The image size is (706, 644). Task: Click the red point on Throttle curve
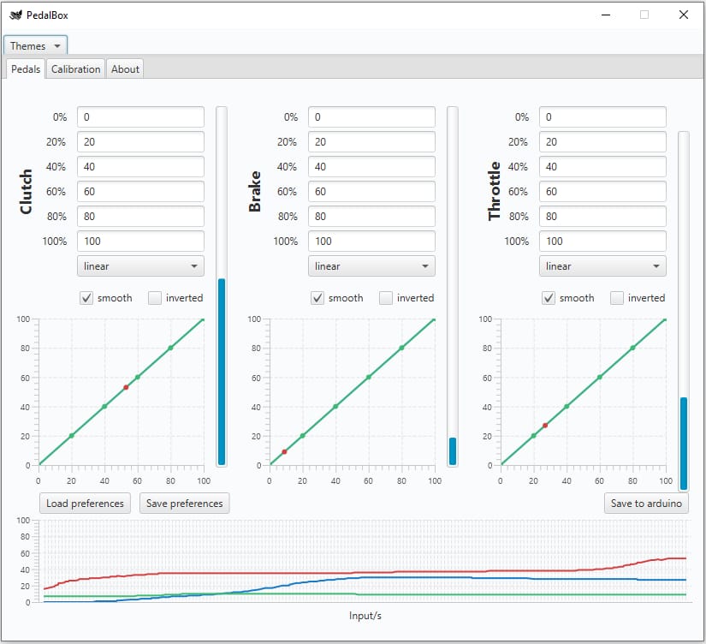pyautogui.click(x=545, y=426)
